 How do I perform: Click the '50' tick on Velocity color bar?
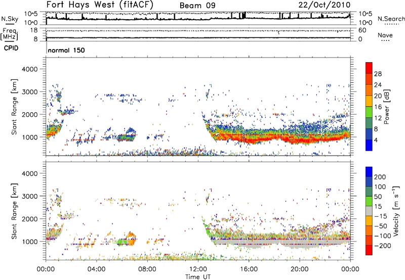pos(378,197)
